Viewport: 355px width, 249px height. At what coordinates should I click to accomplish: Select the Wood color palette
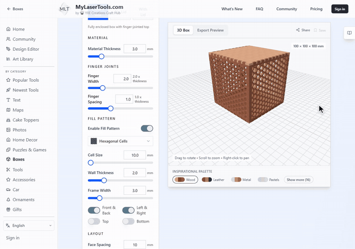pos(185,180)
